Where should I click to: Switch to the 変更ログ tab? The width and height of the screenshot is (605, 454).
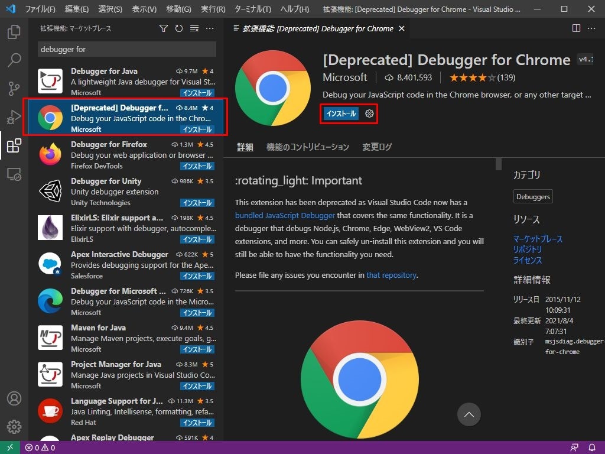[x=377, y=147]
